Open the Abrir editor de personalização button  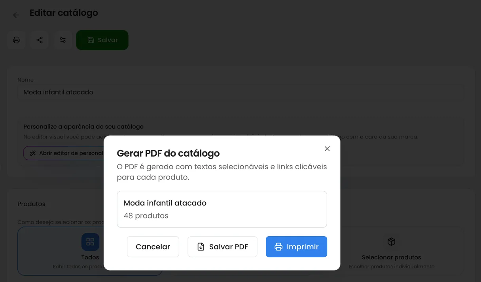click(64, 153)
